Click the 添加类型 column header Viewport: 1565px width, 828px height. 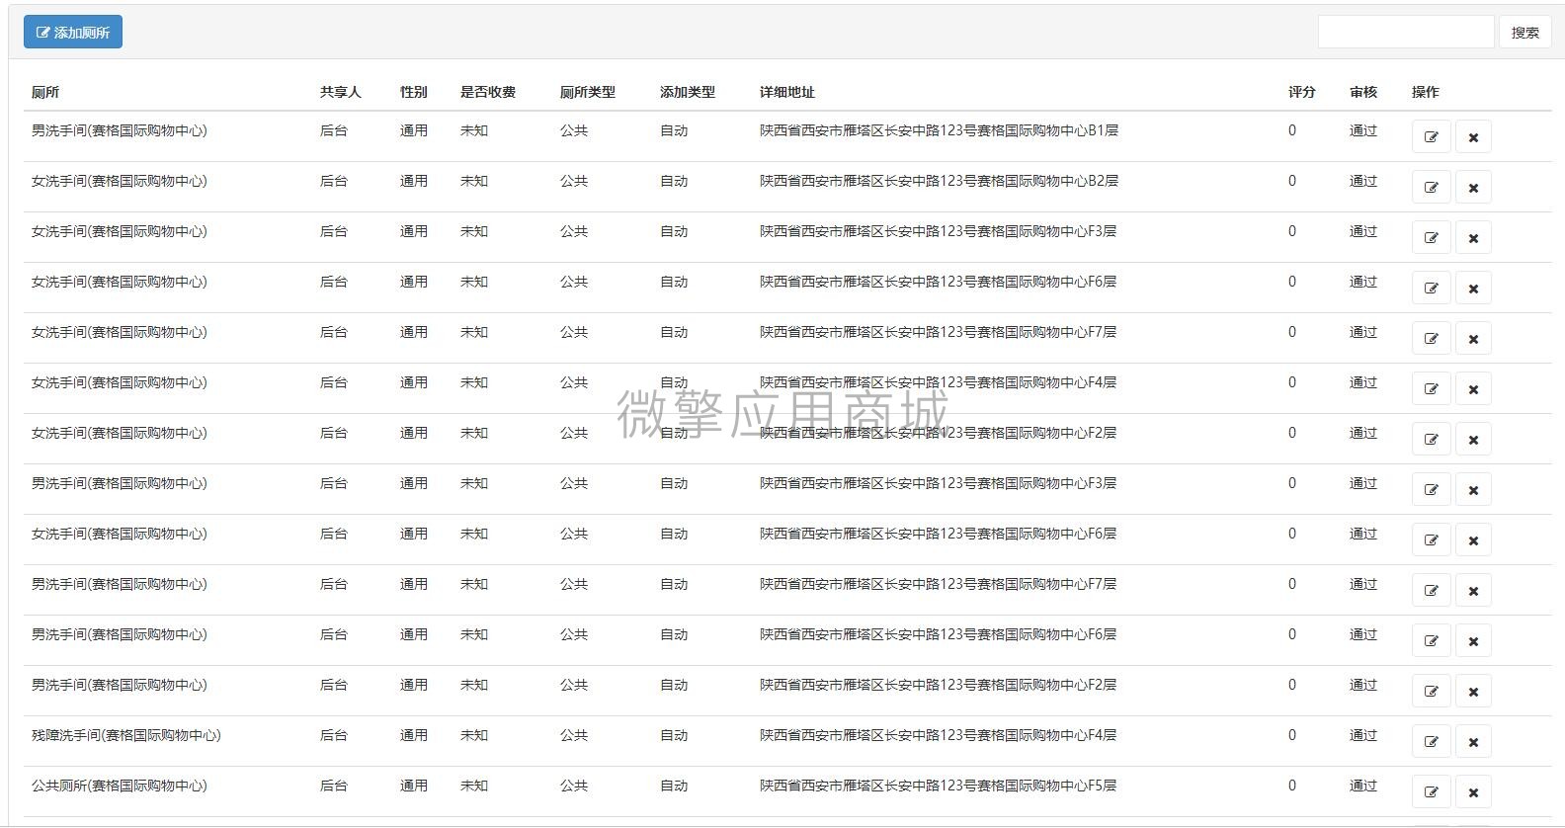[688, 92]
